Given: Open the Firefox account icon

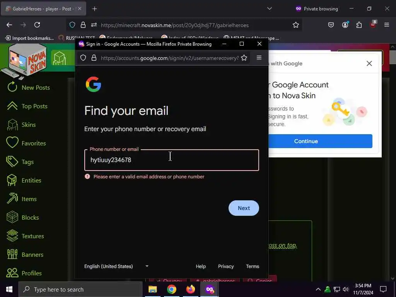Looking at the screenshot, I should coord(345,25).
